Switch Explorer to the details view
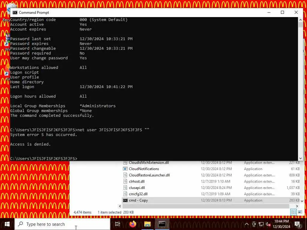This screenshot has width=307, height=230. pos(294,212)
